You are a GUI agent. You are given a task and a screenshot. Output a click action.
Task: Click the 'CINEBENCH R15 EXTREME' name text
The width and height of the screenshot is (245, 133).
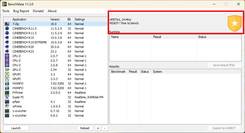click(x=30, y=42)
